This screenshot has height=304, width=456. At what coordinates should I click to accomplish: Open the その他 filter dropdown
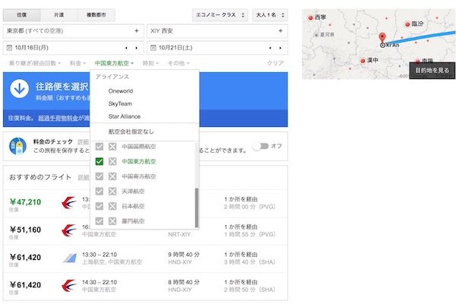point(179,63)
